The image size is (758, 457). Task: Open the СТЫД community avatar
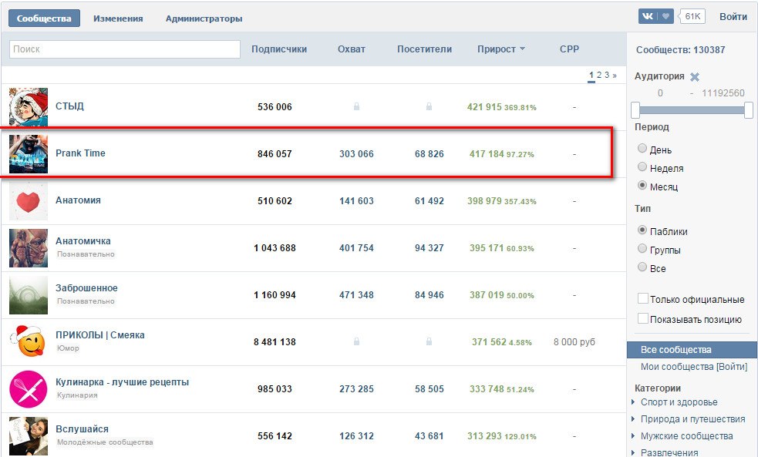point(29,106)
